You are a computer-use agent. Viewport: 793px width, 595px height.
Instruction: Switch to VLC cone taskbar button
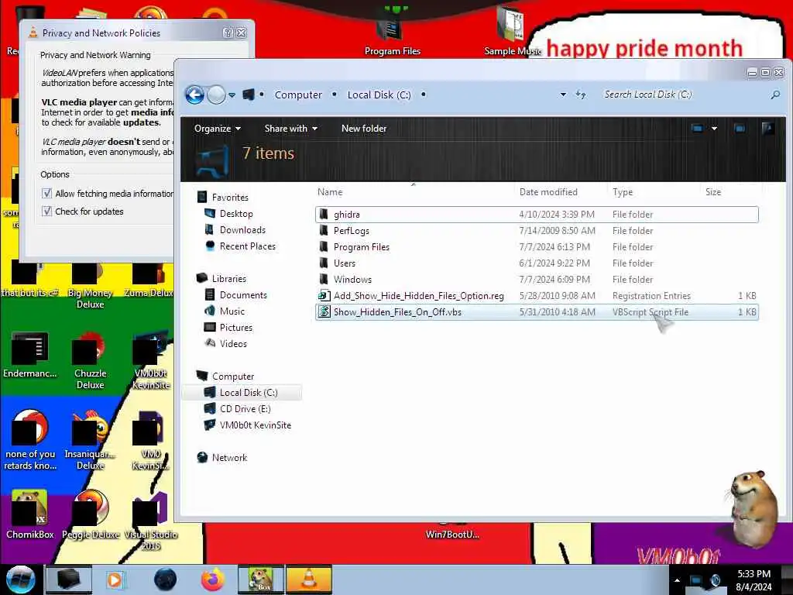pos(309,580)
